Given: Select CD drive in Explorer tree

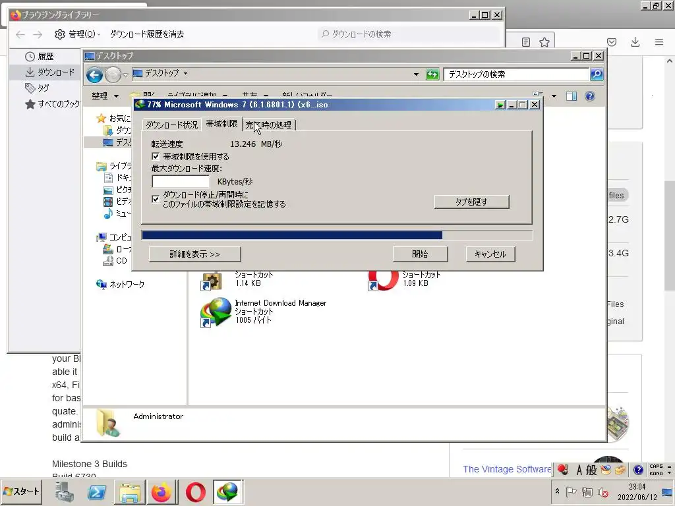Looking at the screenshot, I should tap(115, 261).
